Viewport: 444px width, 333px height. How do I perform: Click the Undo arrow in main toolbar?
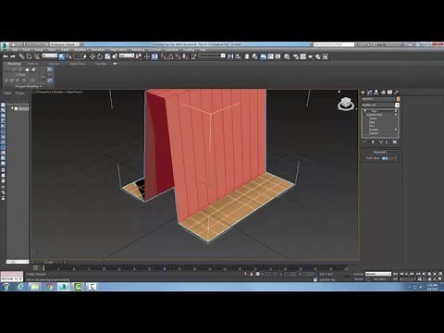pos(6,56)
